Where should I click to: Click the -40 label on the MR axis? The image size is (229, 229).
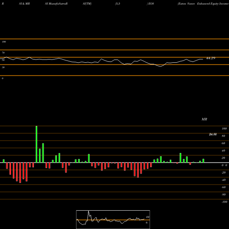tap(224, 180)
